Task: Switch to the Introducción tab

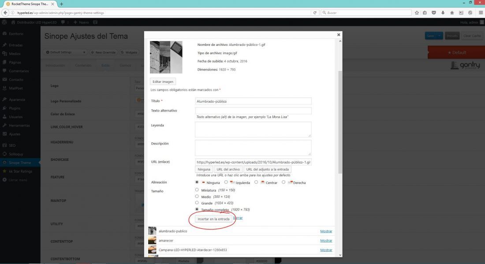Action: click(x=56, y=66)
